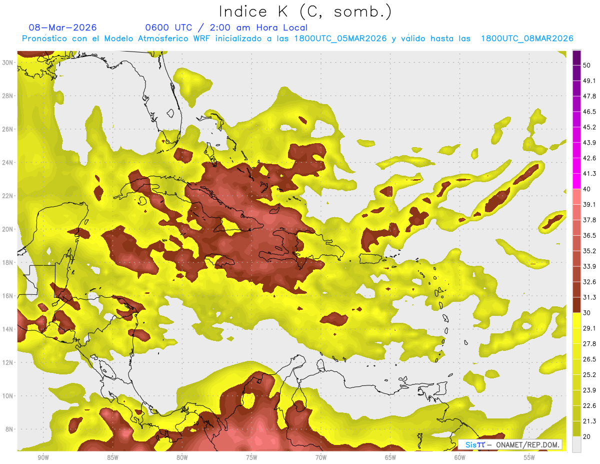The image size is (600, 464).
Task: Click the '65W' longitude label
Action: point(390,457)
